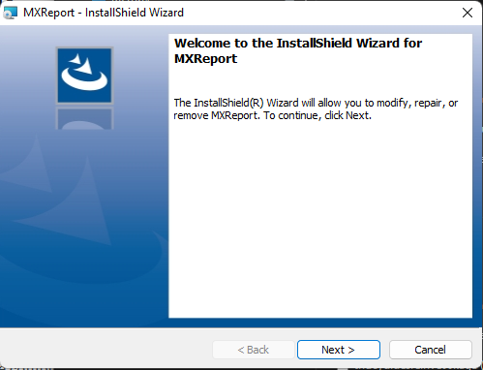The width and height of the screenshot is (483, 370).
Task: Click the 'modify, repair, or remove' description text
Action: tap(316, 109)
